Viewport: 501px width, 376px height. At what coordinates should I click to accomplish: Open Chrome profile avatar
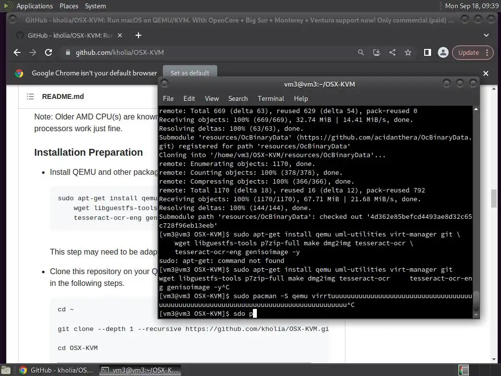443,52
